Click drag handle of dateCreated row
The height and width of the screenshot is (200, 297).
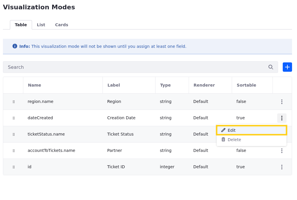click(x=14, y=118)
